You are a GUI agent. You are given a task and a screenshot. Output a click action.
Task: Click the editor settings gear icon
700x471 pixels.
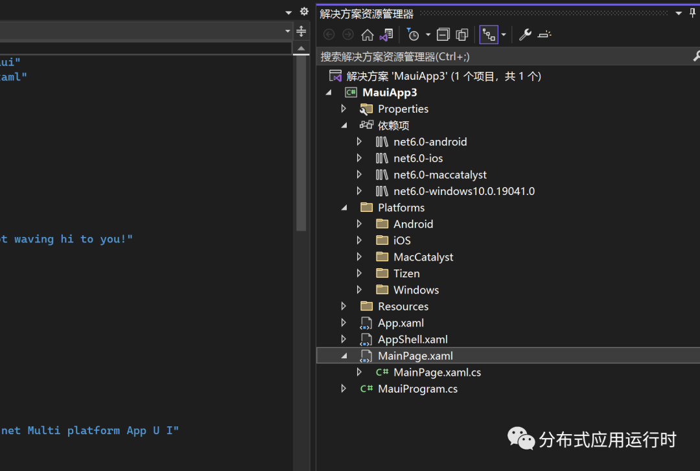[x=304, y=12]
